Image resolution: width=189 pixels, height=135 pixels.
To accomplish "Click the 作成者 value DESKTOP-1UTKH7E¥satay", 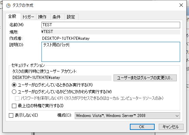I will 66,38.
